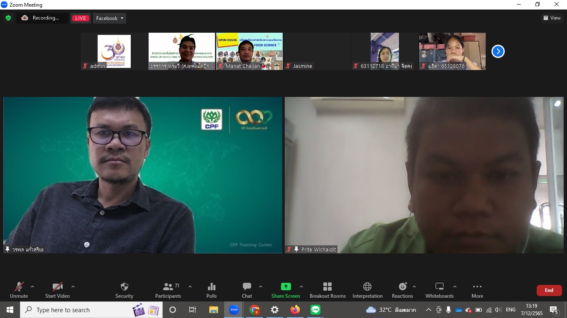Open the More options menu
567x318 pixels.
pyautogui.click(x=477, y=290)
